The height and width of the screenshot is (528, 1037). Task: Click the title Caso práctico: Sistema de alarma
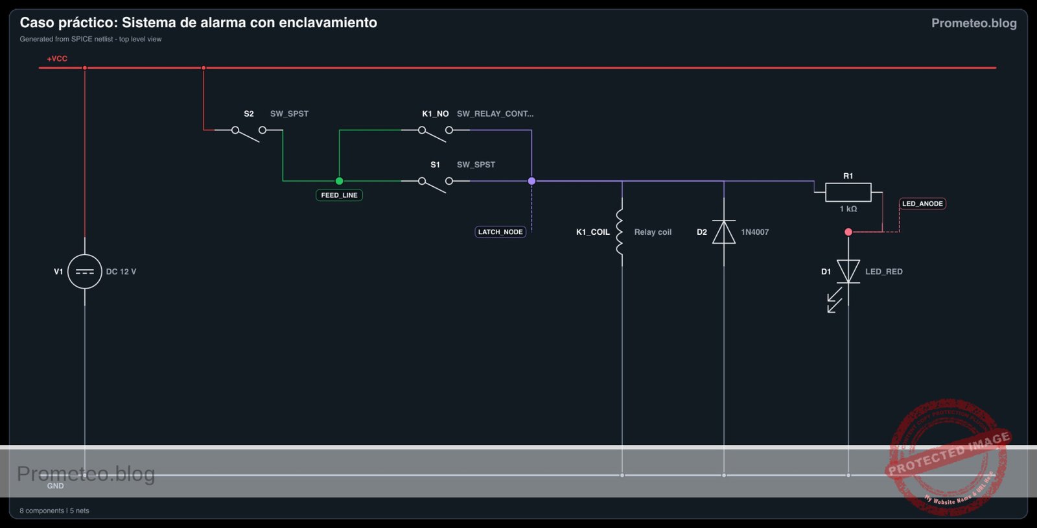pyautogui.click(x=198, y=23)
